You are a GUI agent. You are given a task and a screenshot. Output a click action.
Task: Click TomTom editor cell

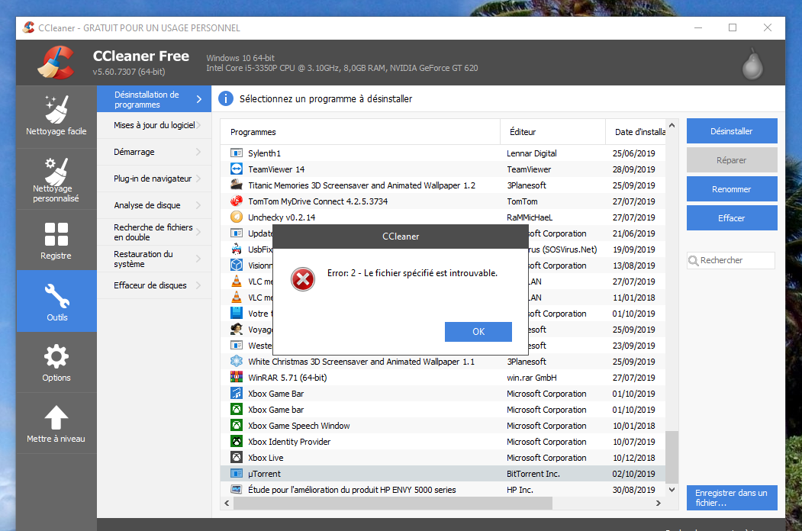coord(522,201)
